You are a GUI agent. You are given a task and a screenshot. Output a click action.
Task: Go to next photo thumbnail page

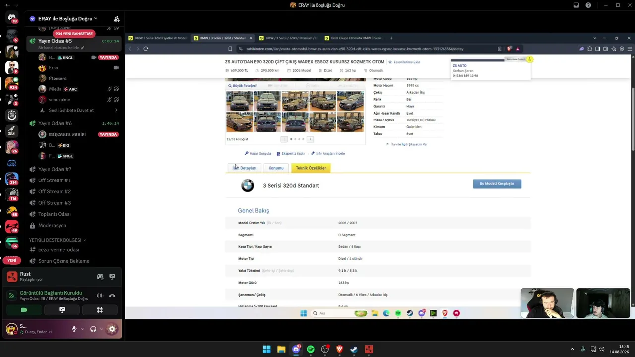[x=310, y=139]
